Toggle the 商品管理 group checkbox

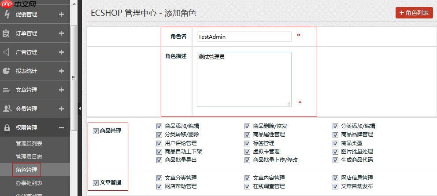tap(96, 131)
